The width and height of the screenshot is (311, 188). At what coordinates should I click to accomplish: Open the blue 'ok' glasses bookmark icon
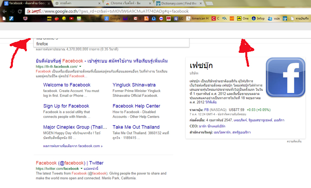pyautogui.click(x=224, y=18)
